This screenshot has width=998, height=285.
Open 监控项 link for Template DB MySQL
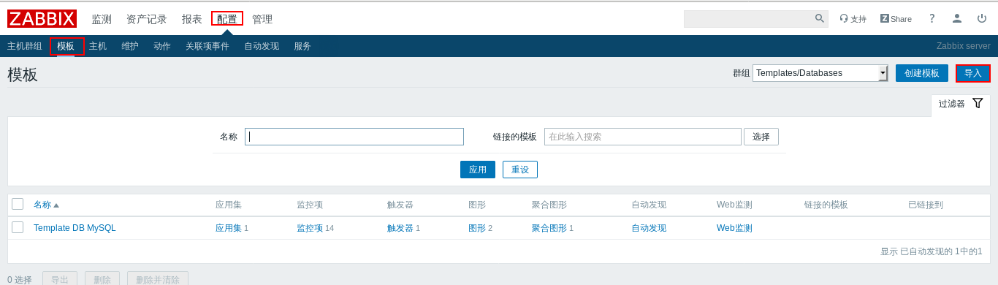[310, 228]
